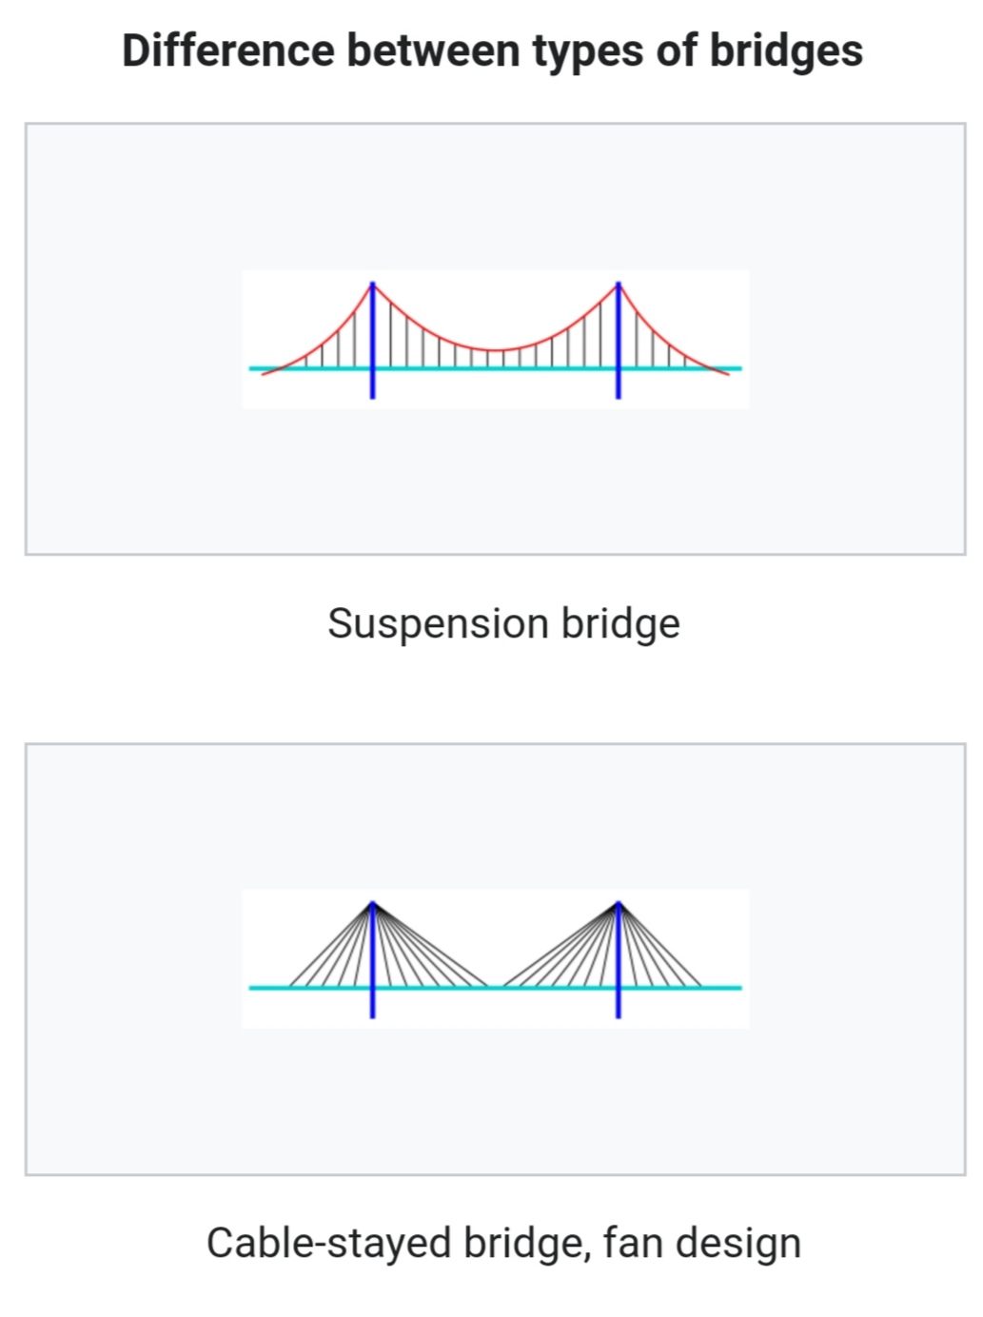Click right end of cable-stayed bridge cyan deck
Screen dimensions: 983x1317
pos(737,988)
